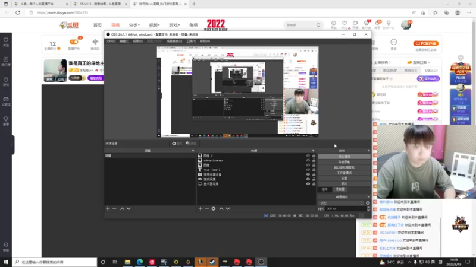Move source down in the Sources list
The image size is (476, 267).
(x=228, y=209)
